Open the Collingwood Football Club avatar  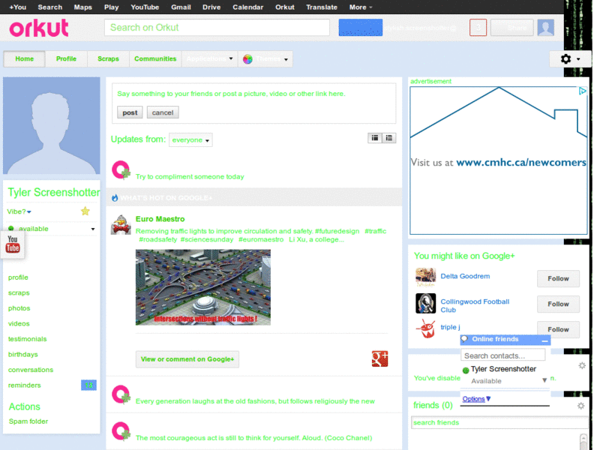425,304
